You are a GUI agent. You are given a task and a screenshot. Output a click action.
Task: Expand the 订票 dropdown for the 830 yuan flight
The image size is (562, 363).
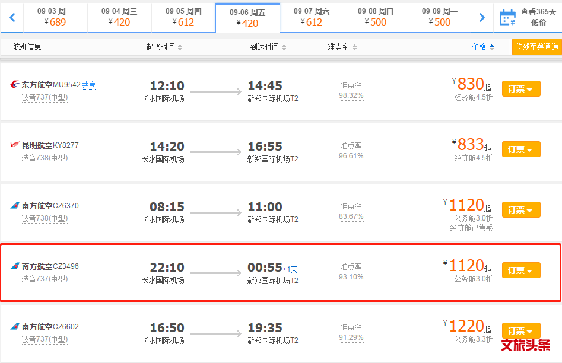pyautogui.click(x=521, y=88)
